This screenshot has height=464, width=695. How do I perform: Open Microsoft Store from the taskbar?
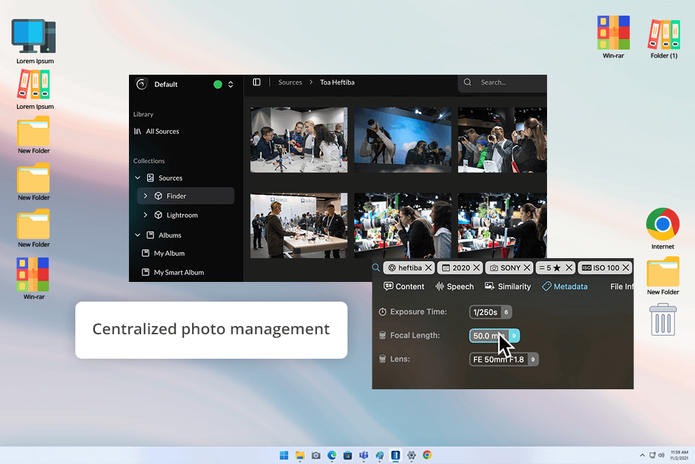point(348,455)
